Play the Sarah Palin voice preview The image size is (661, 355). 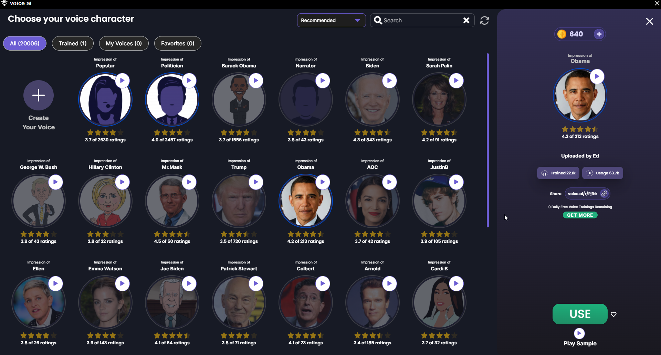[x=456, y=81]
